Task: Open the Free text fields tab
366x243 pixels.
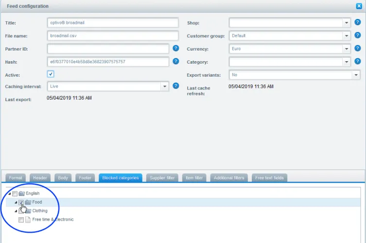Action: (269, 178)
